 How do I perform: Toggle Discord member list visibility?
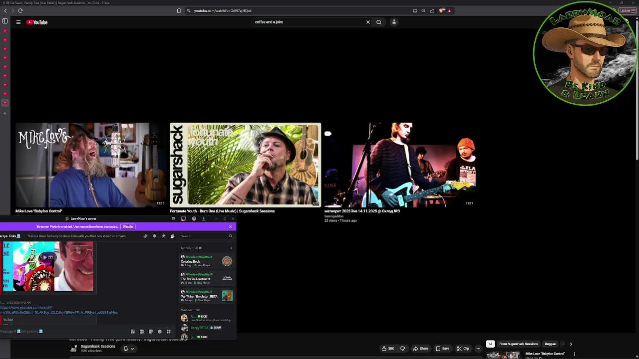(x=172, y=236)
